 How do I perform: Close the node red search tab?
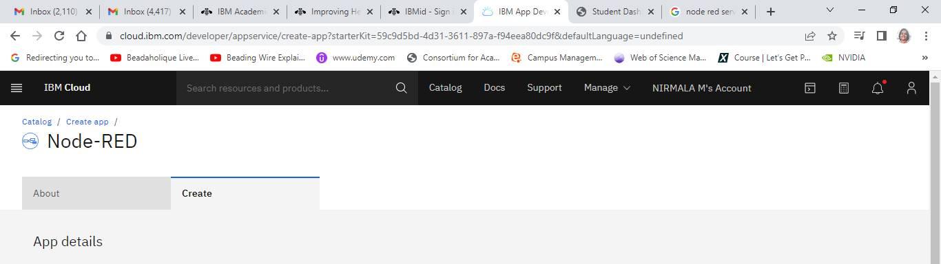point(744,12)
